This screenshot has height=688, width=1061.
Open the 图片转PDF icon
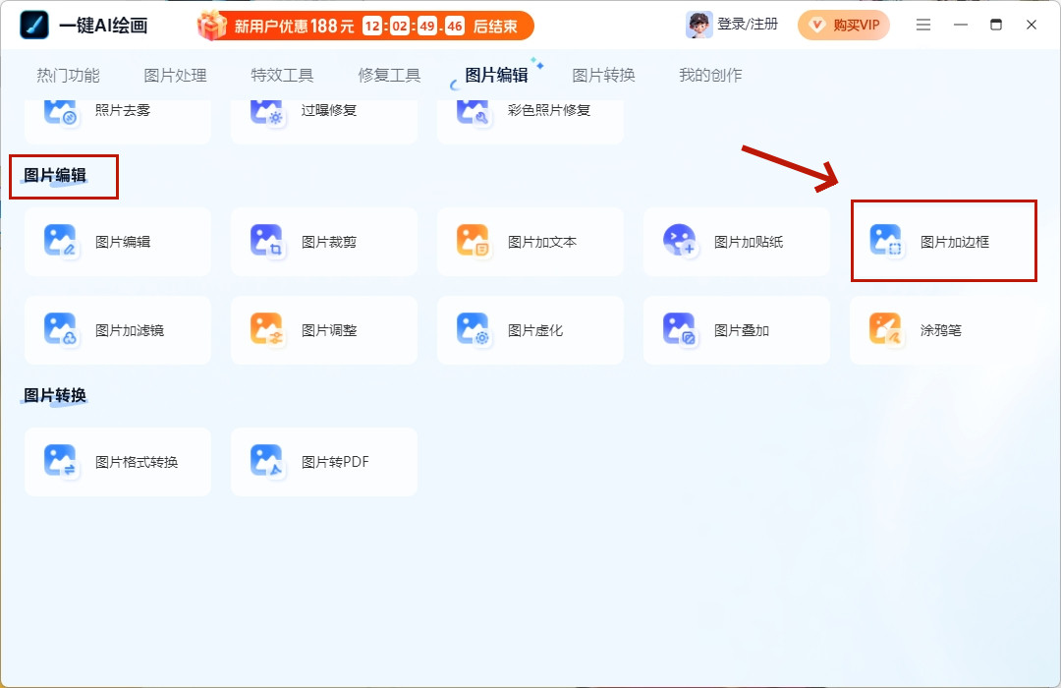tap(267, 461)
